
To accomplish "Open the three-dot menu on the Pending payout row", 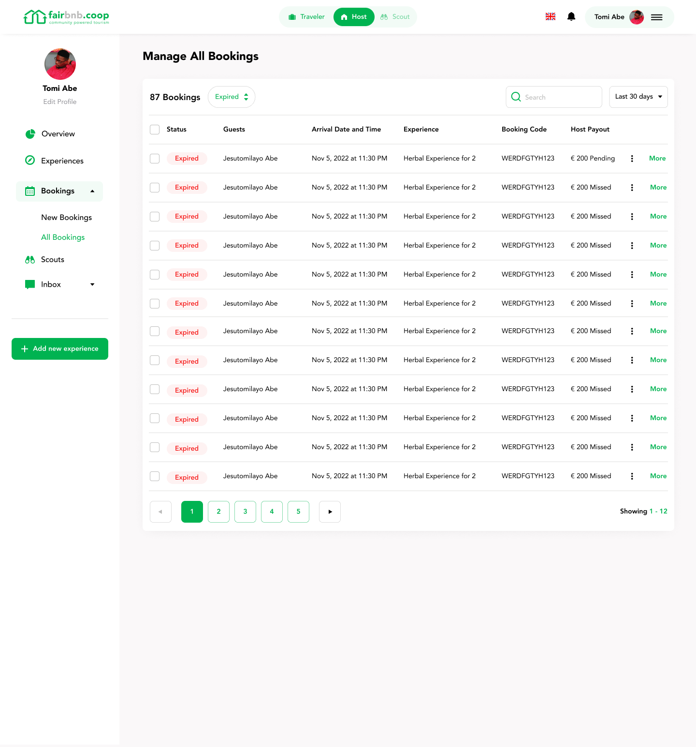I will pyautogui.click(x=632, y=159).
